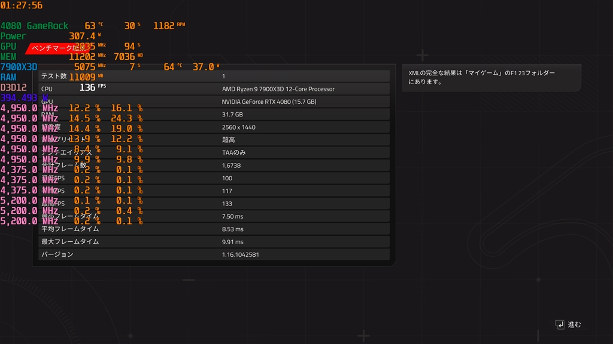This screenshot has height=344, width=613.
Task: Select the 7.50 ms frame time value
Action: tap(232, 216)
